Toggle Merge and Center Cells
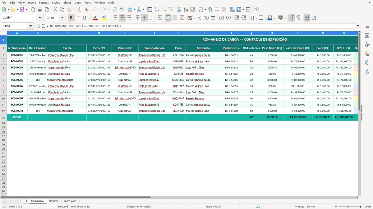Image resolution: width=373 pixels, height=209 pixels. coord(168,18)
